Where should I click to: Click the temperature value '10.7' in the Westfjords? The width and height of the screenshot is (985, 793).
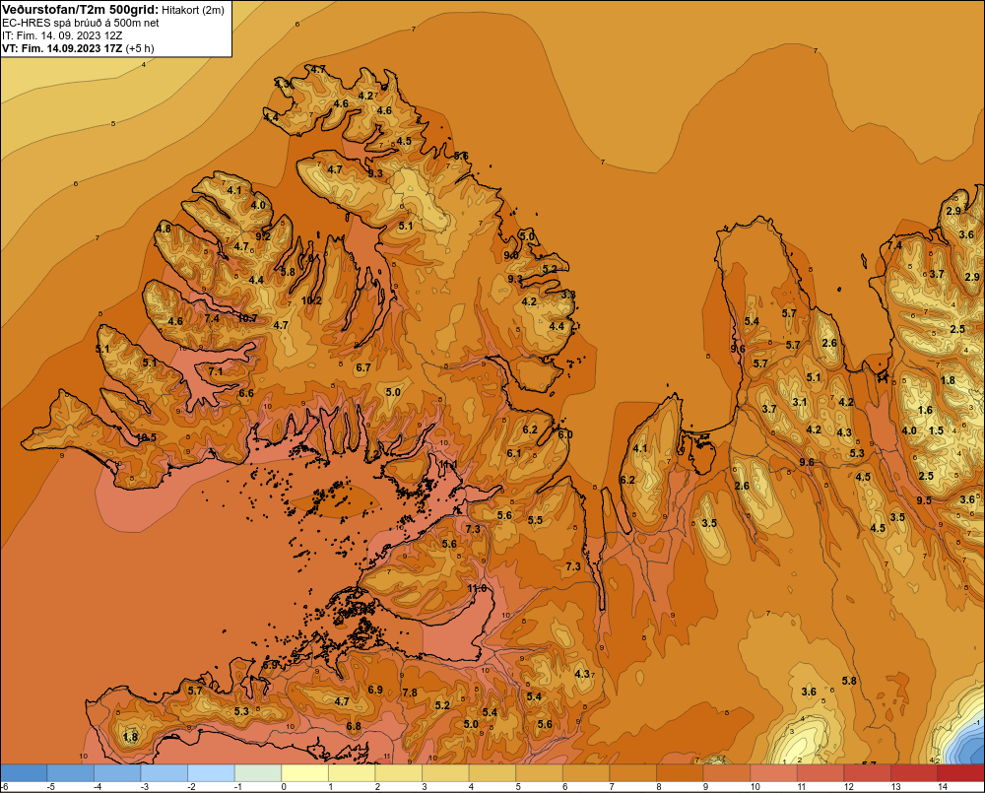(x=247, y=318)
